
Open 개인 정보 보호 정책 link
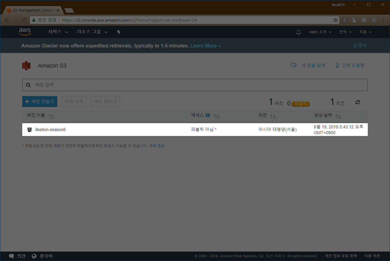coord(341,256)
